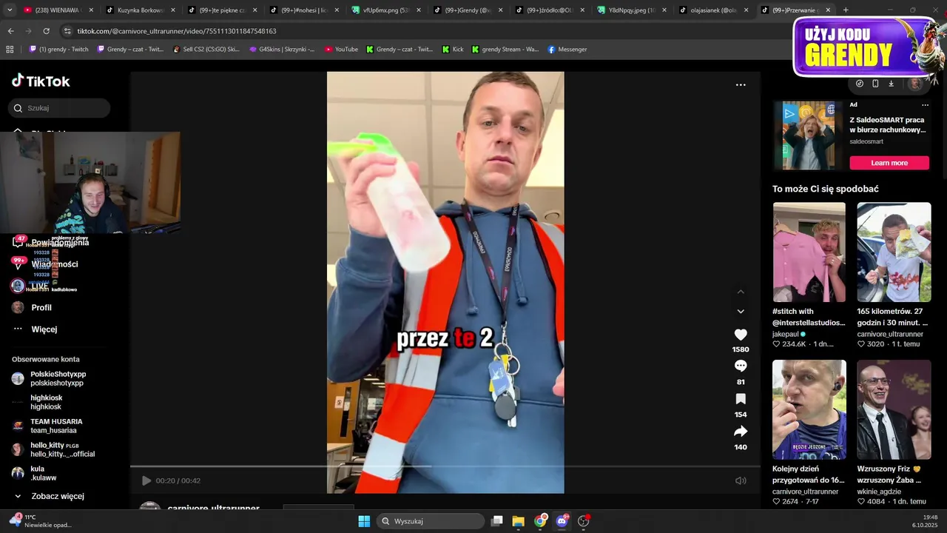Open Profil in the sidebar
947x533 pixels.
33,307
